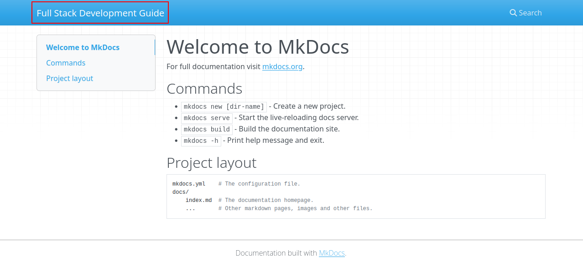Click the 'mkdocs new [dir-name]' code snippet
The image size is (583, 267).
224,107
